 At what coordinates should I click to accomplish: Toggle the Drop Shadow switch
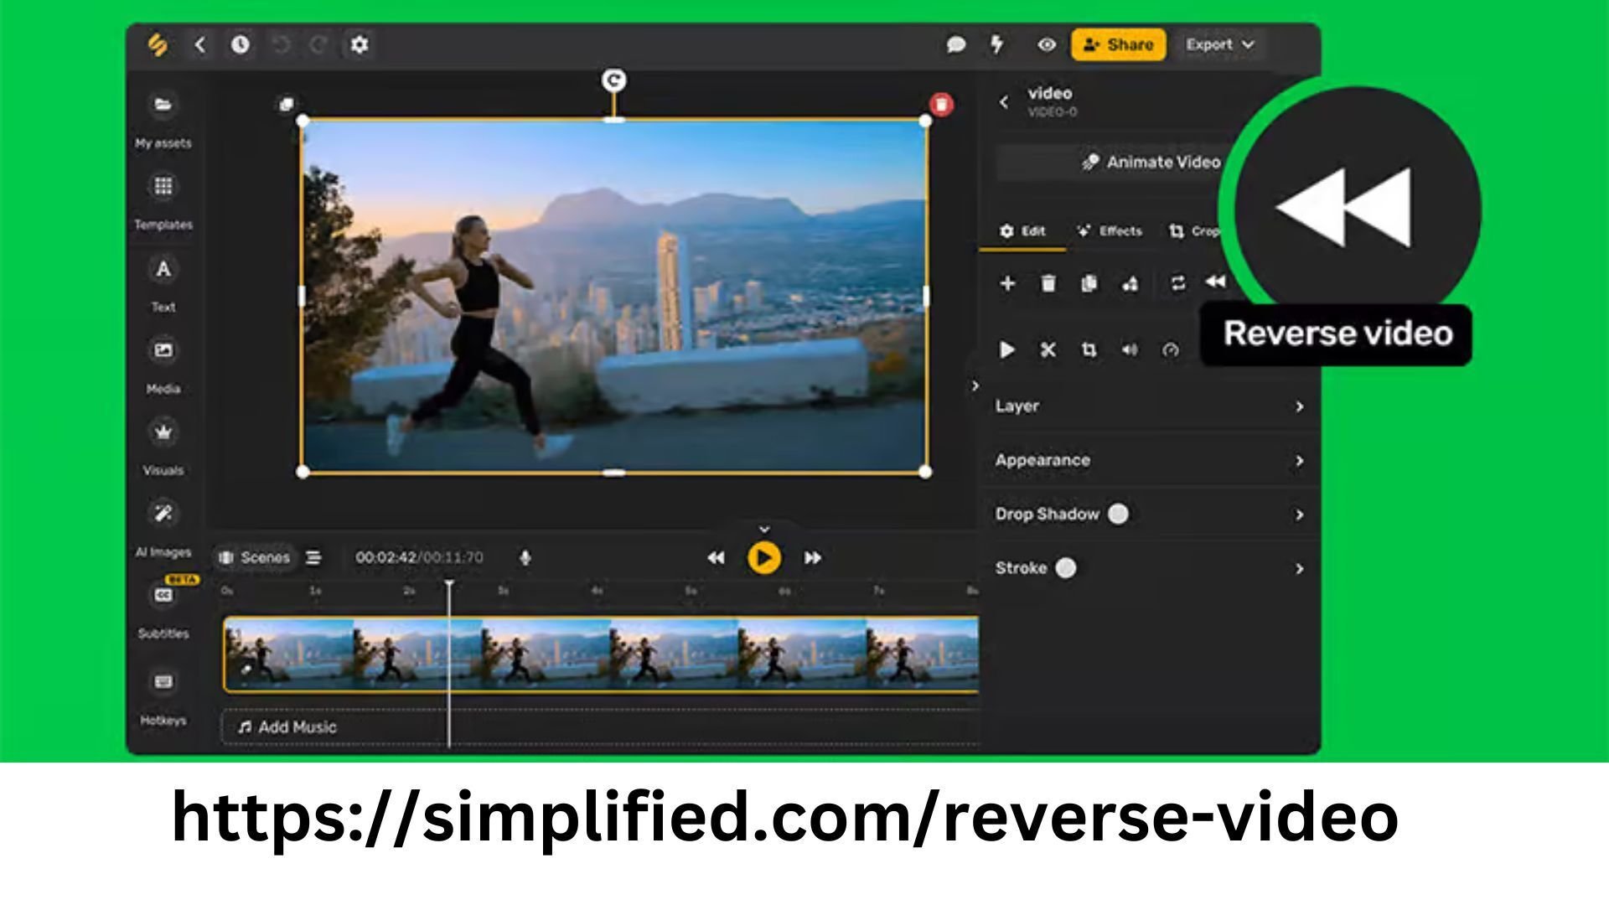point(1118,515)
